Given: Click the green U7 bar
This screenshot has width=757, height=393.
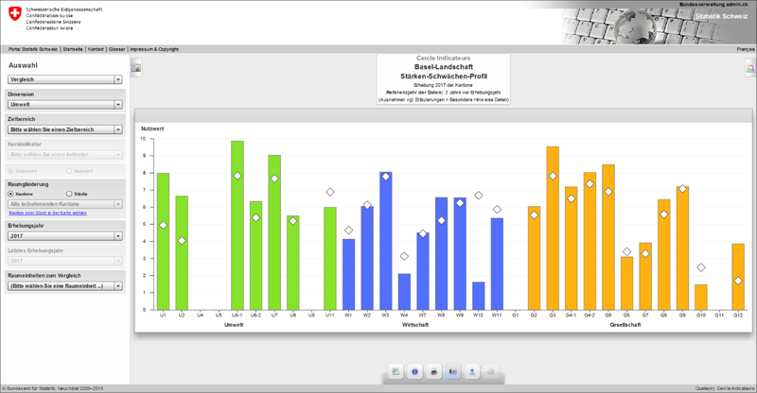Looking at the screenshot, I should [274, 232].
